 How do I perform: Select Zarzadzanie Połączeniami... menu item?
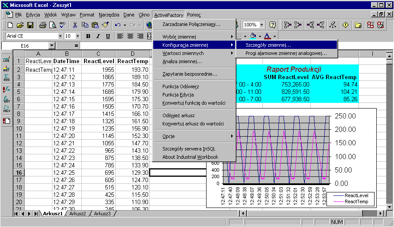(x=194, y=24)
